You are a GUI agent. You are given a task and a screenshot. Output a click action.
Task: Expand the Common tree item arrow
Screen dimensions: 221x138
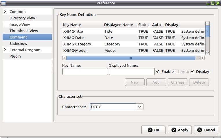coord(5,12)
